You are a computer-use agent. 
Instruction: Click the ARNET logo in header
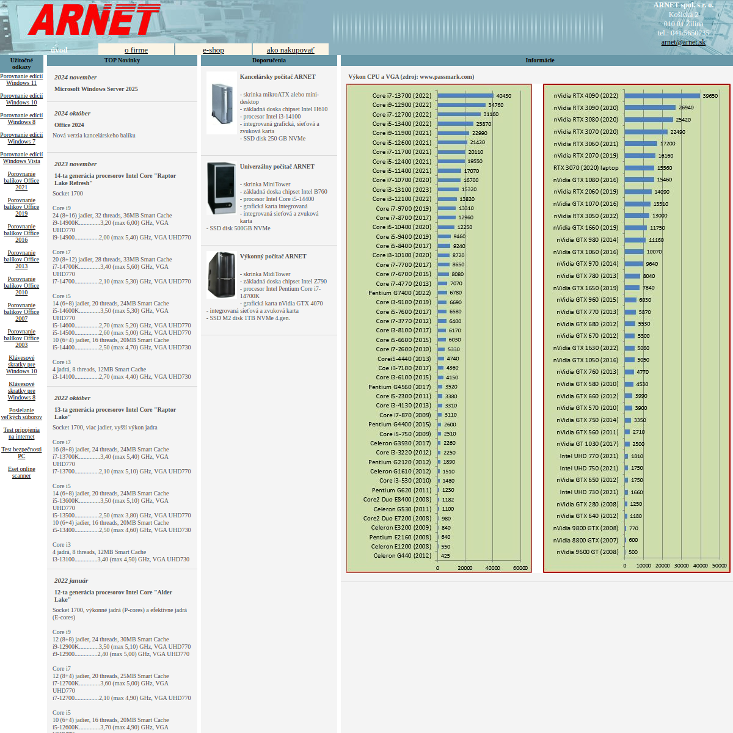(x=94, y=20)
